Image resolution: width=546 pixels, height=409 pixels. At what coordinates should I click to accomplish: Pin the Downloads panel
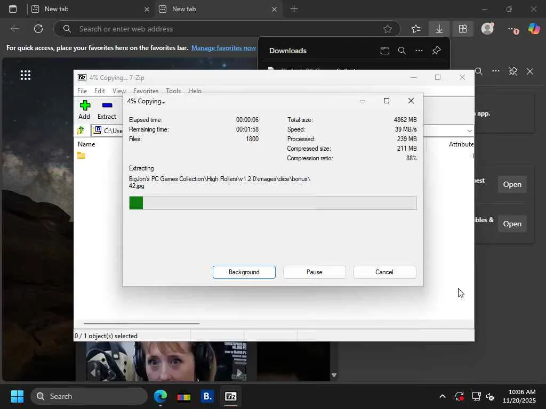[x=436, y=51]
